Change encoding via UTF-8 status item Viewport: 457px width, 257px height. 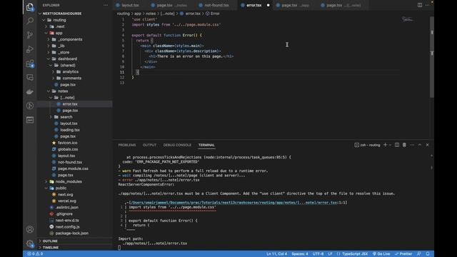[x=318, y=254]
